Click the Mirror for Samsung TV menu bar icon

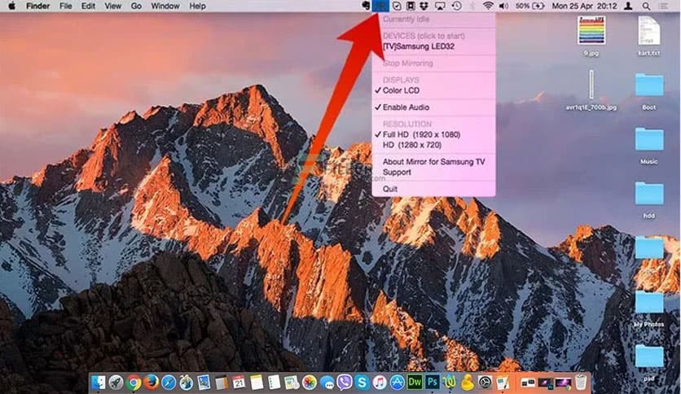(x=381, y=6)
